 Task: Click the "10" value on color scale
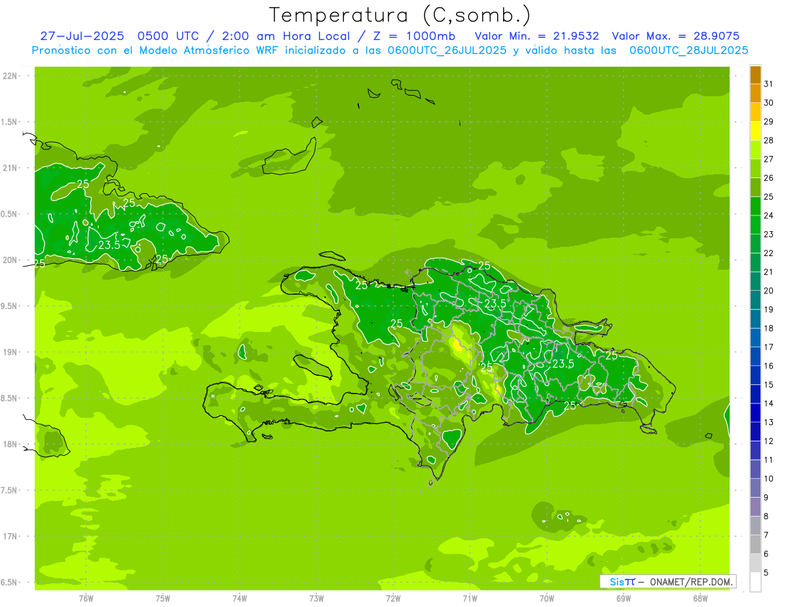(769, 479)
